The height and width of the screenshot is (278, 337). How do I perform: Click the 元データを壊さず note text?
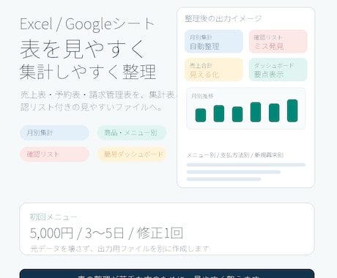(x=119, y=249)
